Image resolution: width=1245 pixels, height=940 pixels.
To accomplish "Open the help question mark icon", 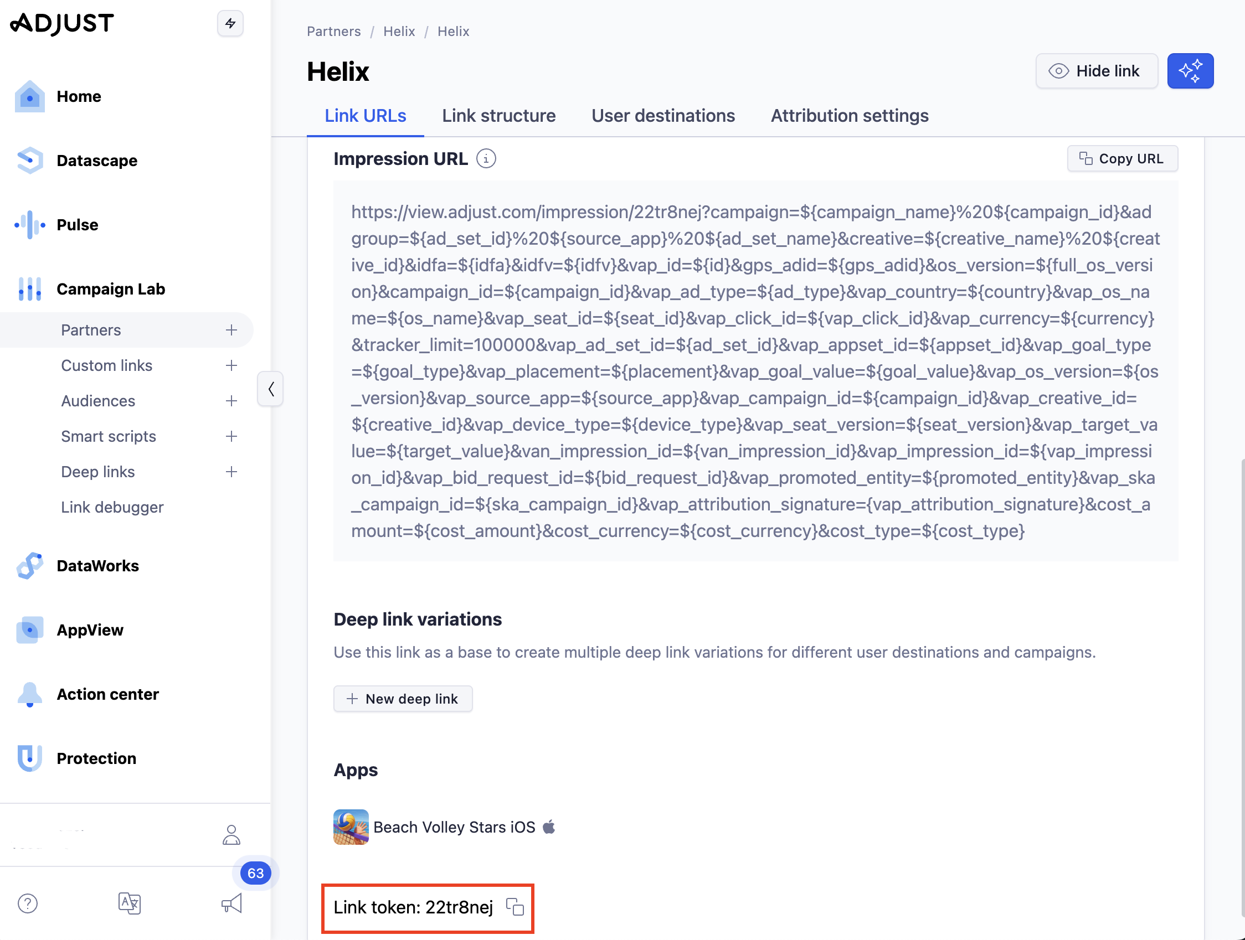I will (28, 903).
